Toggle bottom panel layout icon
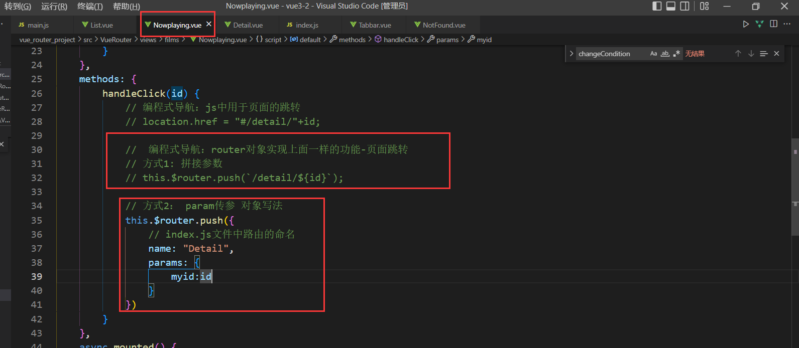Viewport: 799px width, 348px height. click(x=671, y=6)
